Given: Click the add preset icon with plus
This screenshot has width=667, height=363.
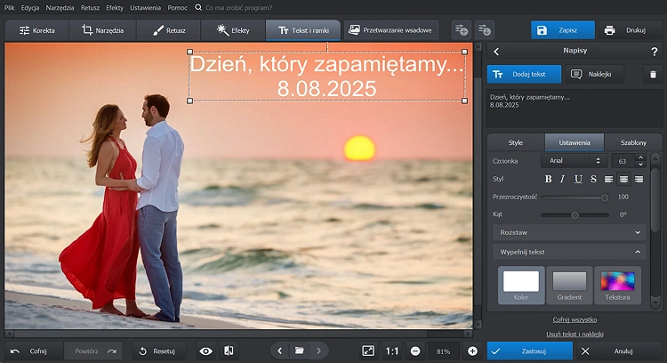Looking at the screenshot, I should [461, 30].
